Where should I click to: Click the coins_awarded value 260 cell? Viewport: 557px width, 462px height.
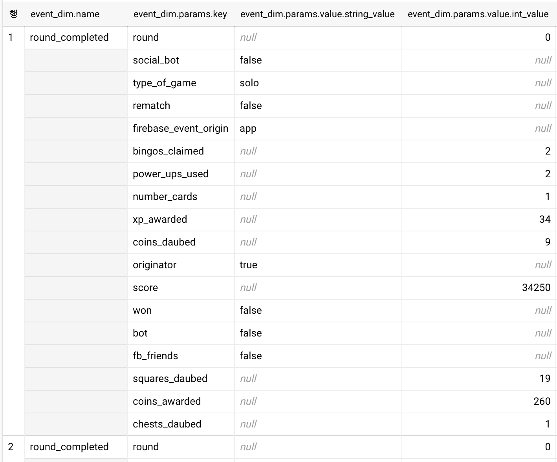click(479, 402)
